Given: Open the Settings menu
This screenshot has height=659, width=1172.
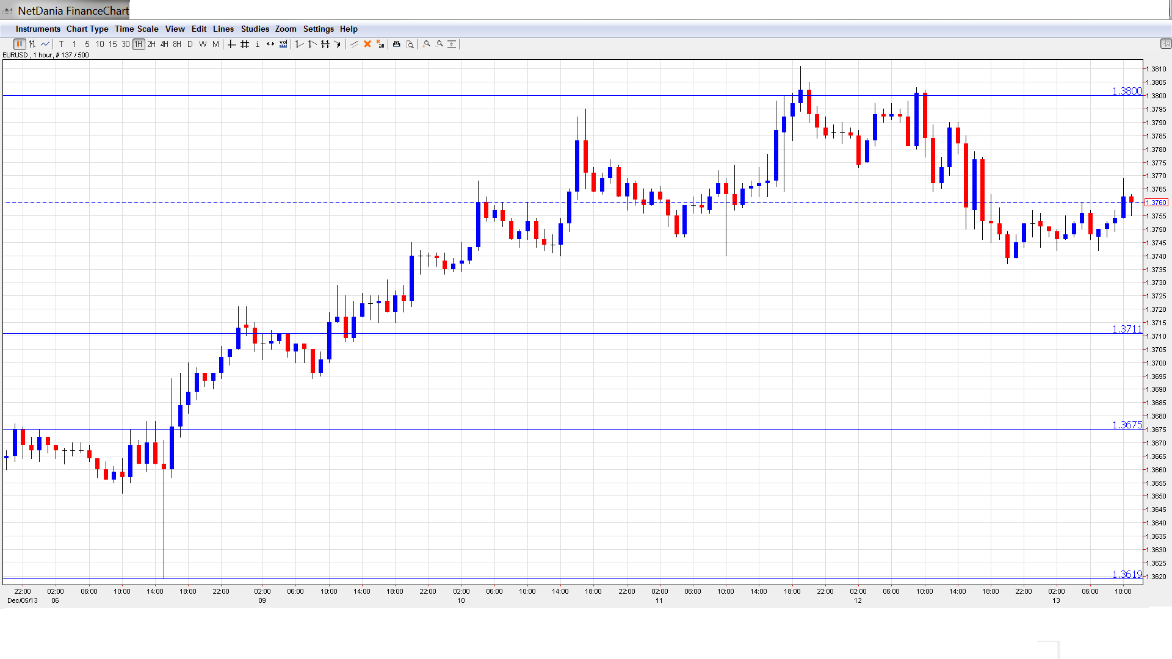Looking at the screenshot, I should click(318, 29).
